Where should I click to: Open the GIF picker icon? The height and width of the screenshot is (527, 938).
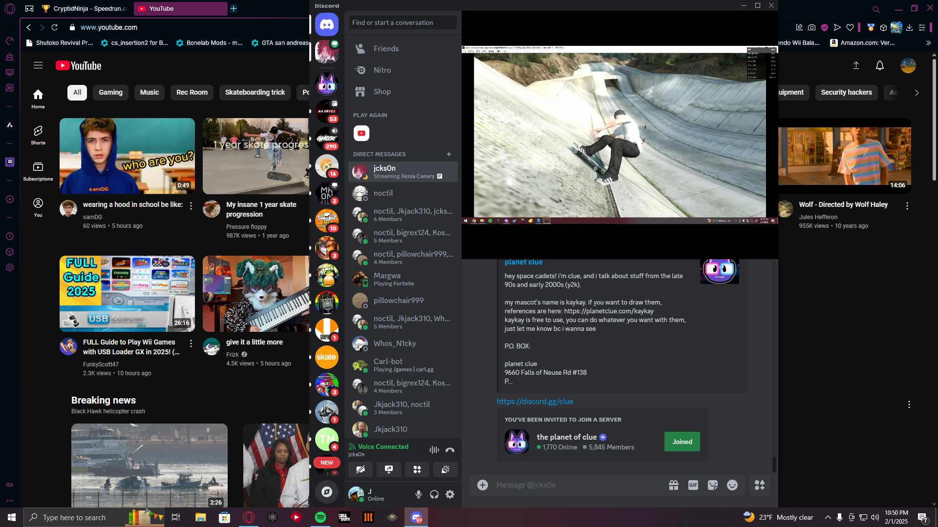click(693, 485)
